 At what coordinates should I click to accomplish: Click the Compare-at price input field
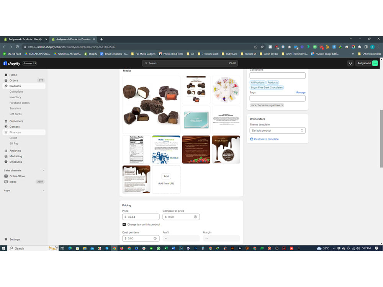point(181,217)
